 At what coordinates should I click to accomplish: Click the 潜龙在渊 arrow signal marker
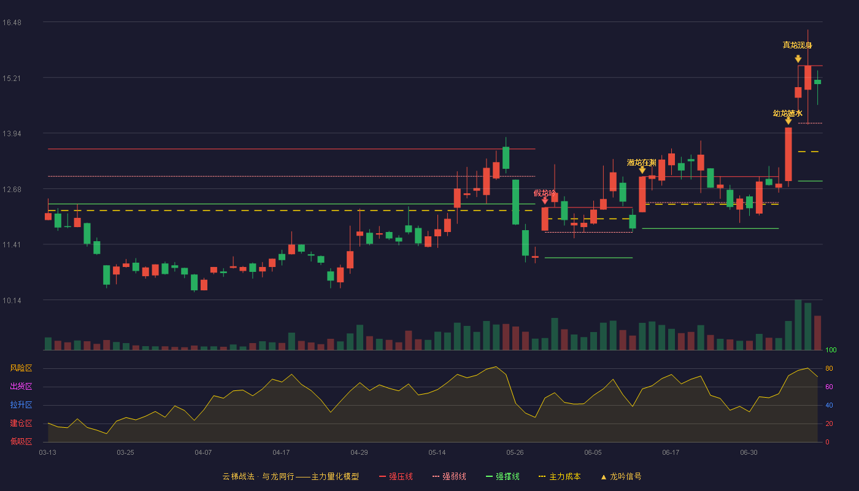click(642, 170)
